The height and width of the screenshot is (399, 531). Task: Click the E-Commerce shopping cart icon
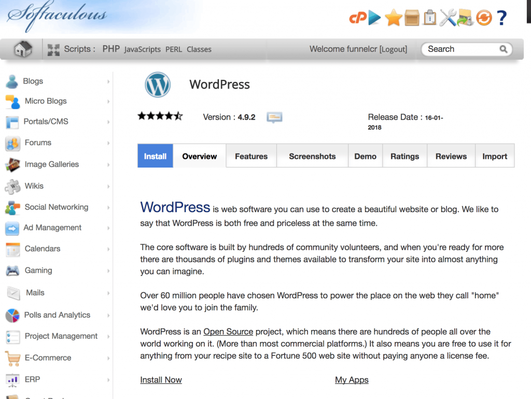pos(13,359)
